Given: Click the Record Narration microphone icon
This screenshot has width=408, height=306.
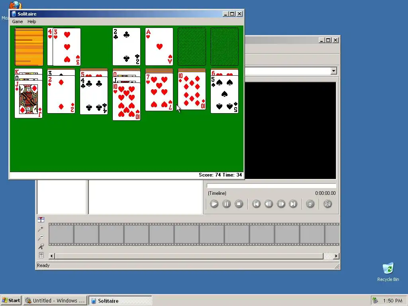Looking at the screenshot, I should pos(41,246).
